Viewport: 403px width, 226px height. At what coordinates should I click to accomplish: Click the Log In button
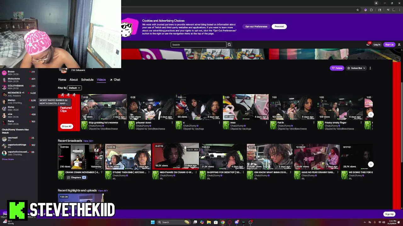tap(377, 45)
